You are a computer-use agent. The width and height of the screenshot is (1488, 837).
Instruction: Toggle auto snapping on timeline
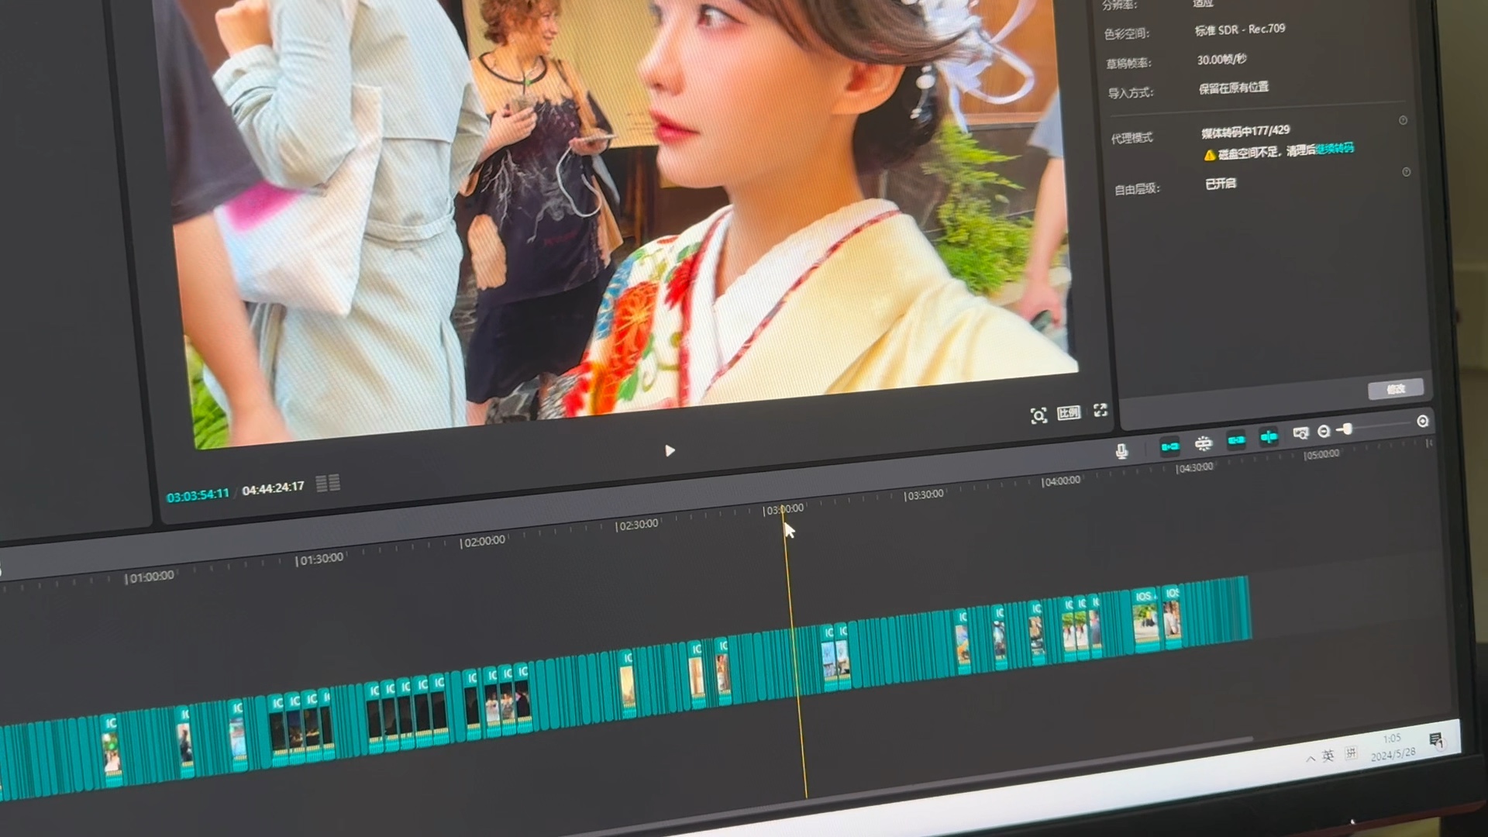point(1203,443)
